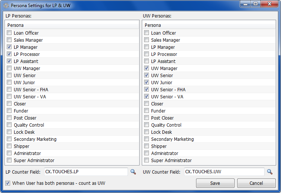Toggle 'When User has both personas' checkbox
The image size is (281, 193).
click(x=7, y=183)
